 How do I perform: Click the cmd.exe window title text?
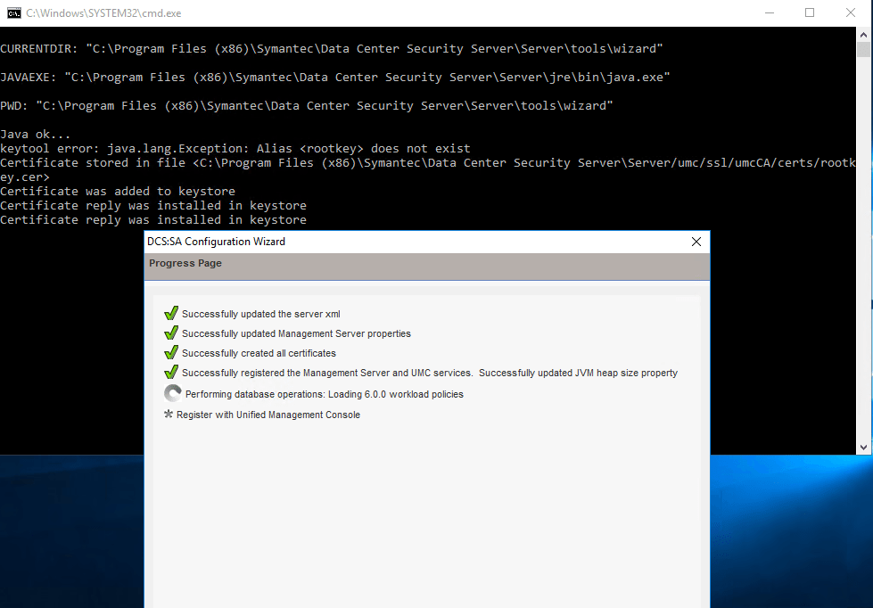[103, 12]
